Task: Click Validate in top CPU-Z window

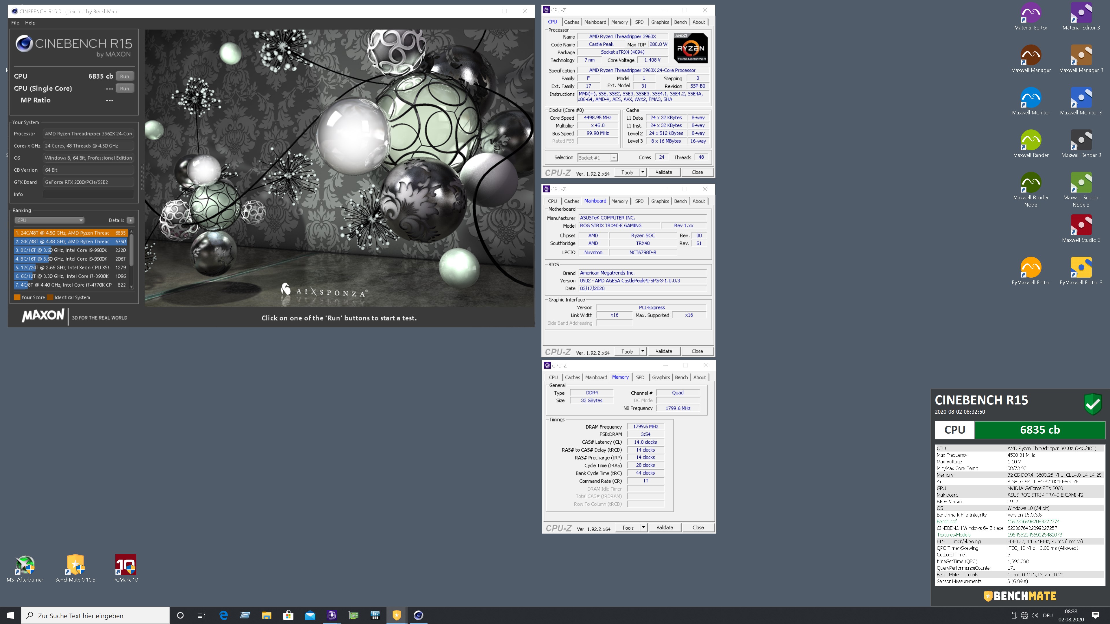Action: coord(664,172)
